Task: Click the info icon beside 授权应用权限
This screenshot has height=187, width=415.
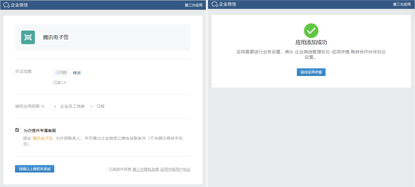Action: (43, 106)
